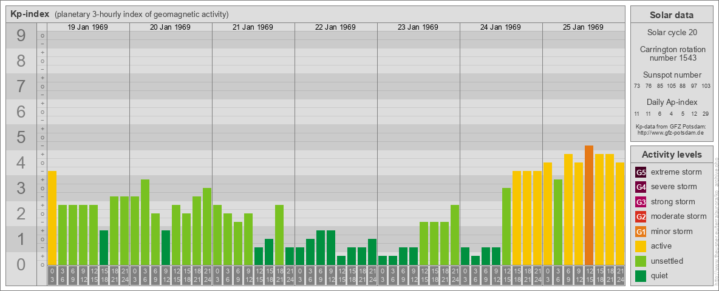
Task: Click the '19 Jan 1969' date header
Action: click(x=87, y=27)
